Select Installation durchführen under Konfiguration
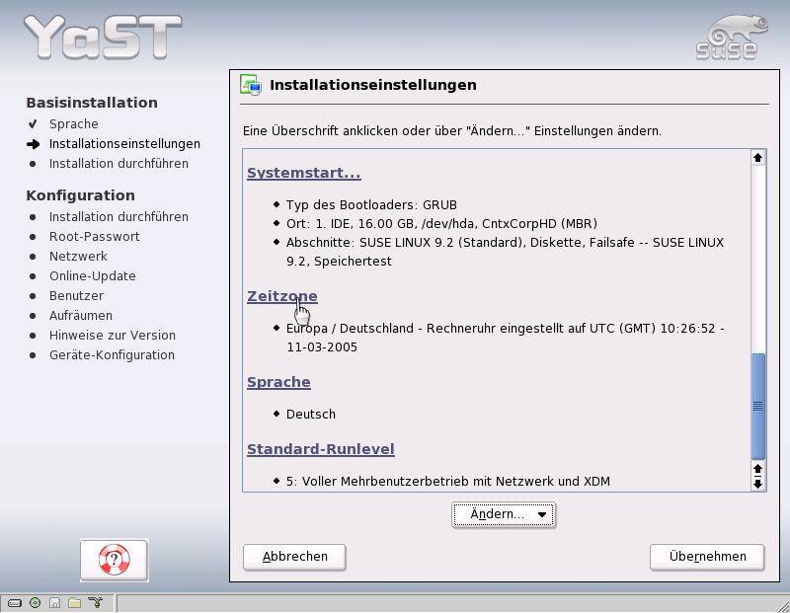This screenshot has height=613, width=790. pyautogui.click(x=118, y=216)
